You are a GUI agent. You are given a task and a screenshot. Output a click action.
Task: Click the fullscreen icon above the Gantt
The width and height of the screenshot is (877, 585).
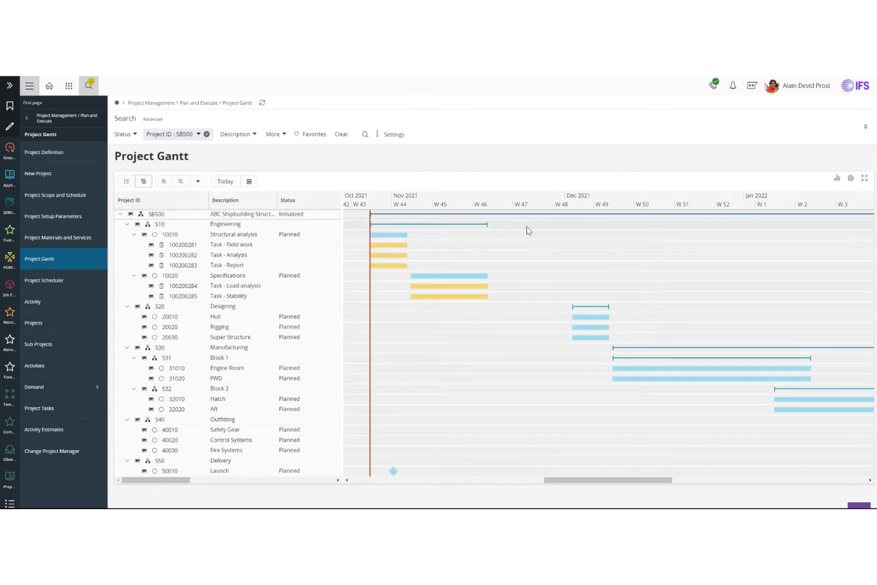click(x=865, y=178)
